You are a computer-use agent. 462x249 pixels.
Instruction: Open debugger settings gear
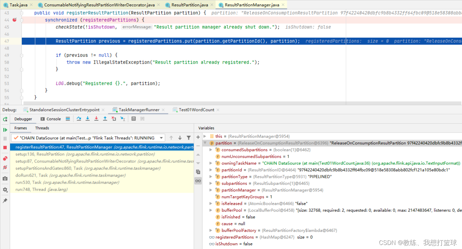point(5,190)
